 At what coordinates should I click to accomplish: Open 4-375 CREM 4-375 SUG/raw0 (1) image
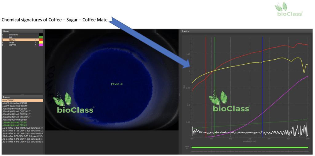pyautogui.click(x=22, y=139)
